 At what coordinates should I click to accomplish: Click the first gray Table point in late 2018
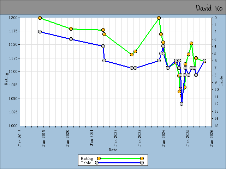pyautogui.click(x=40, y=32)
